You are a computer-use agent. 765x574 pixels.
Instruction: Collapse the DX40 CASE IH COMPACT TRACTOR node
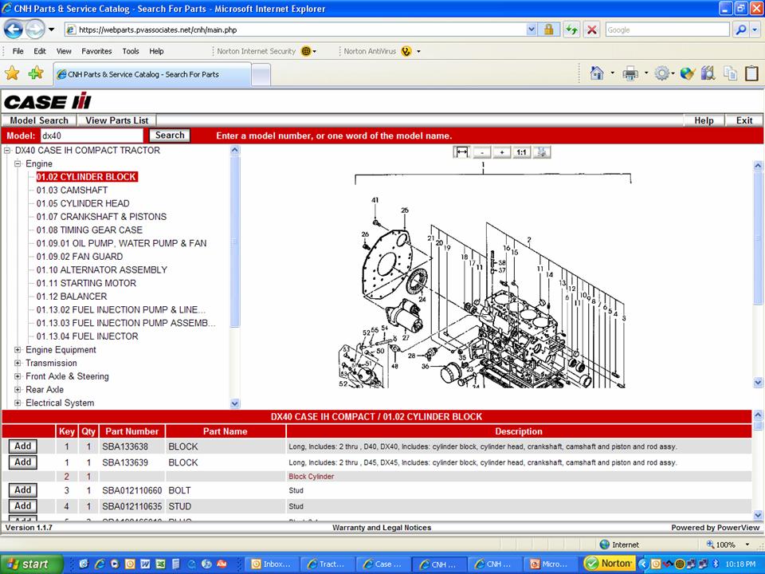pos(7,151)
